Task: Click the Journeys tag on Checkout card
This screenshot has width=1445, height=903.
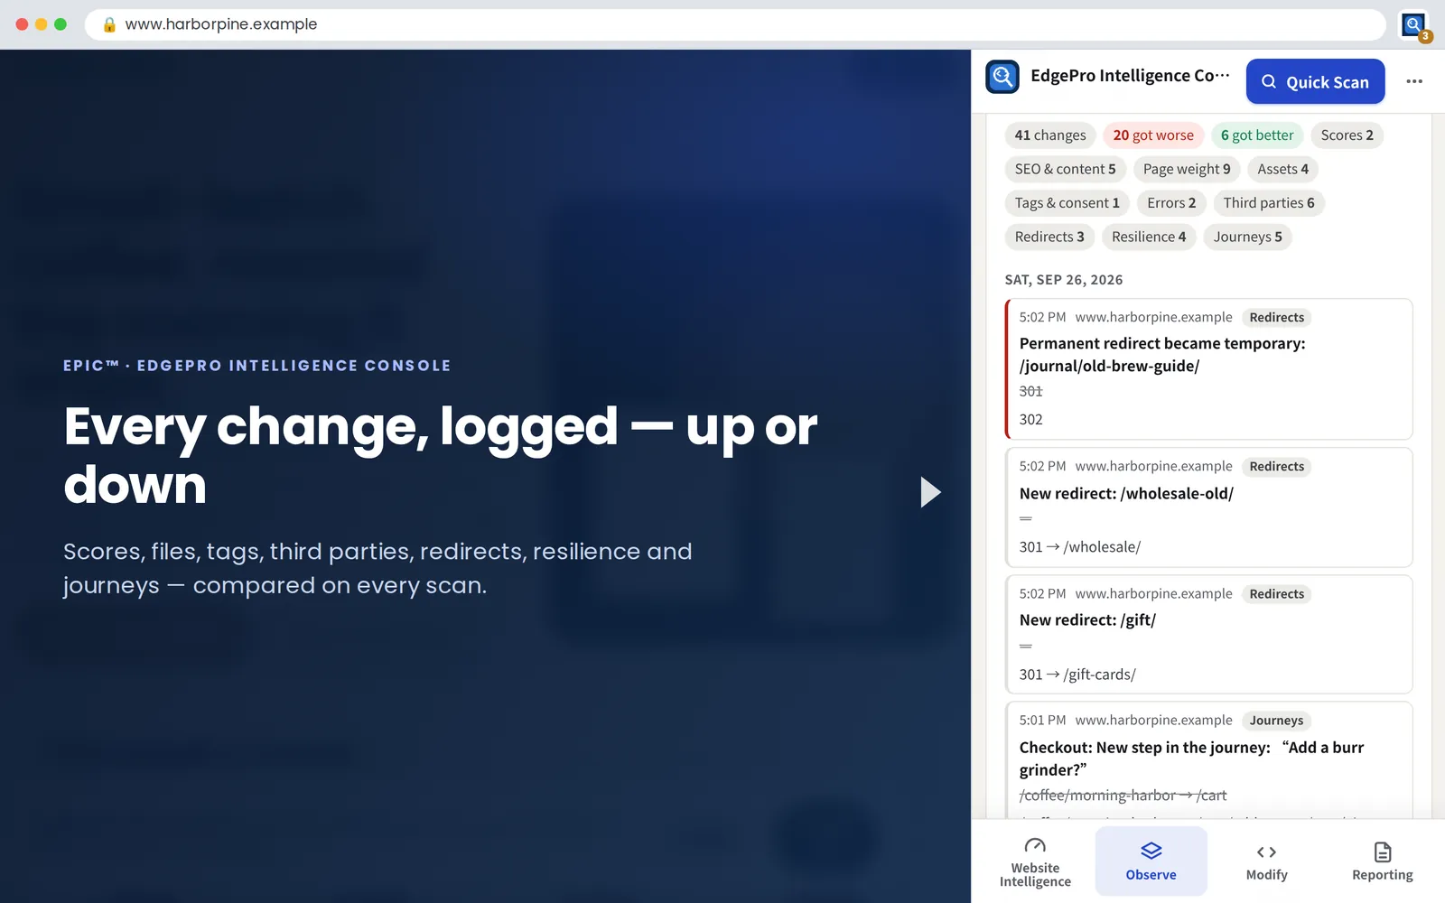Action: click(x=1276, y=721)
